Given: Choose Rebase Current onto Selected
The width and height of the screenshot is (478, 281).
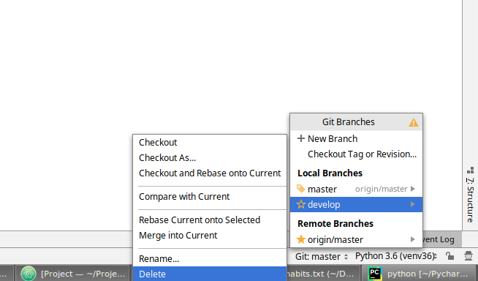Looking at the screenshot, I should pos(210,220).
